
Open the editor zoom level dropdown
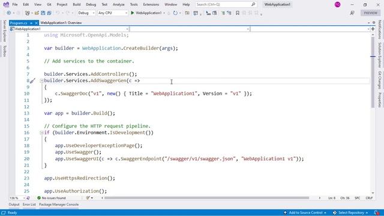pyautogui.click(x=17, y=198)
